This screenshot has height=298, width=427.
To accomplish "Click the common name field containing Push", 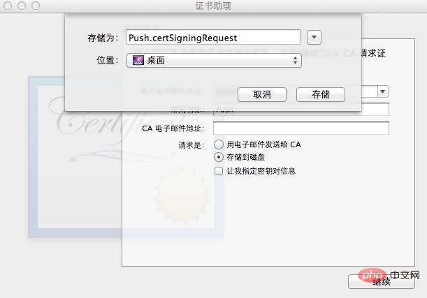I will tap(301, 110).
